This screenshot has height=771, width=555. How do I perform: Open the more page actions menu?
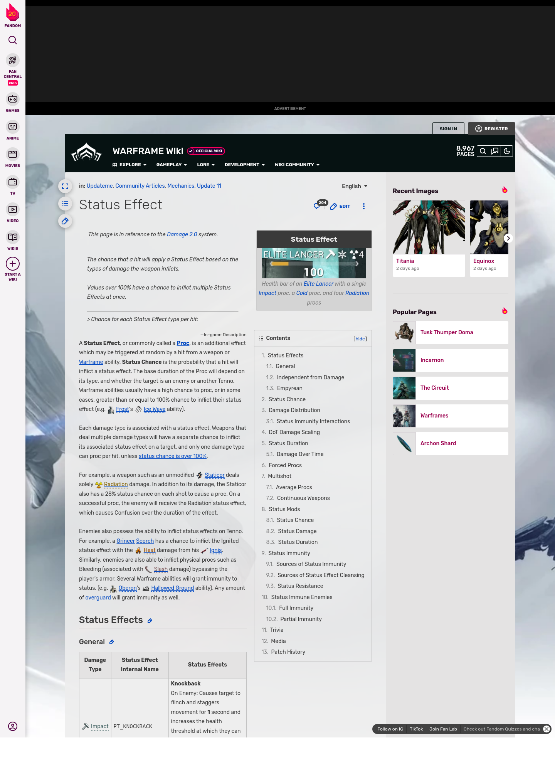pyautogui.click(x=363, y=206)
